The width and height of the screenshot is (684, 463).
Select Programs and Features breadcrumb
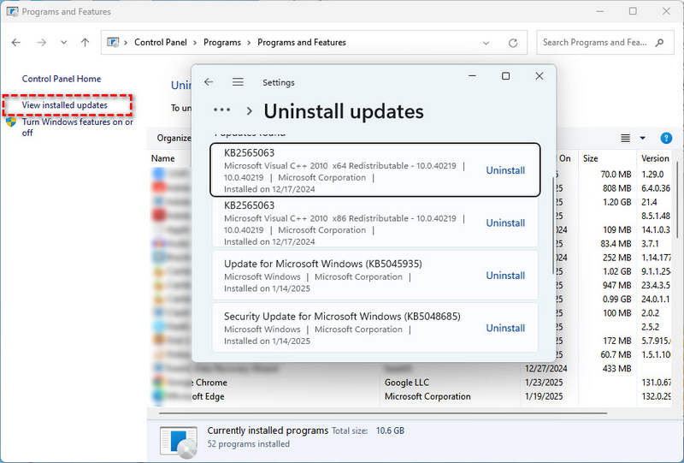click(x=302, y=43)
